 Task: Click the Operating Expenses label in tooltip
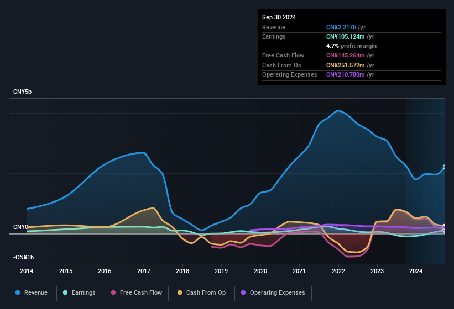tap(290, 74)
